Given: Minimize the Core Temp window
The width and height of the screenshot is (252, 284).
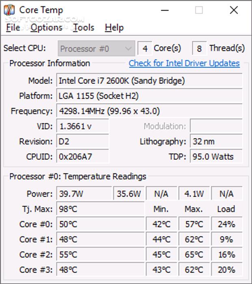Looking at the screenshot, I should (x=164, y=10).
